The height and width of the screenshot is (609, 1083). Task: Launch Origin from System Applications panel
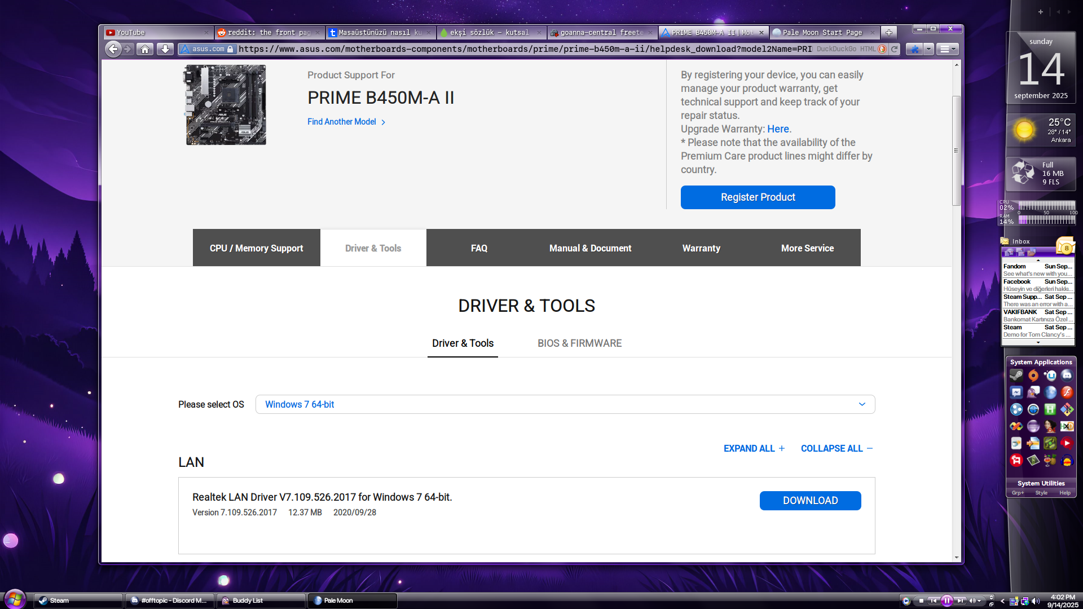coord(1033,376)
